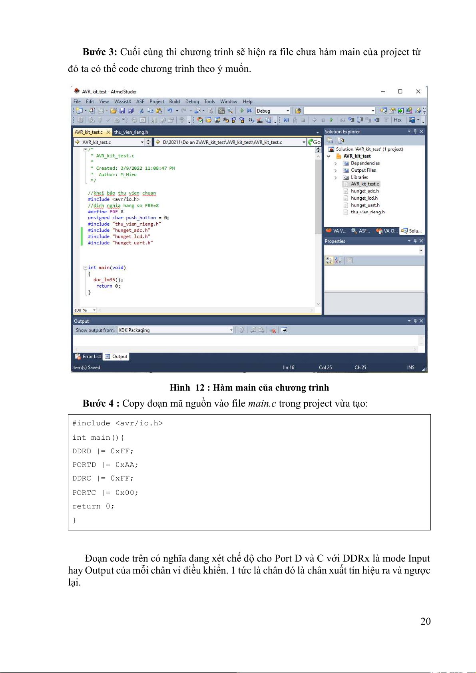This screenshot has height=673, width=476.
Task: Pin the Solution Explorer panel
Action: point(415,131)
